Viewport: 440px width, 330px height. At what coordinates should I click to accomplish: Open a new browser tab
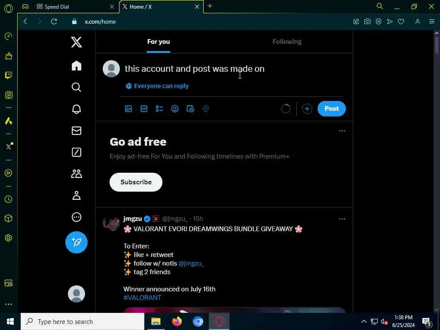210,6
